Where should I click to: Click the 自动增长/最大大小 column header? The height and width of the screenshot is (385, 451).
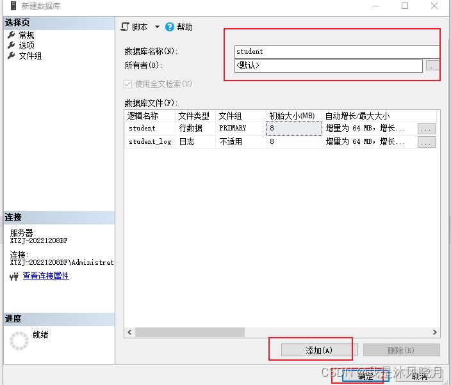coord(379,116)
